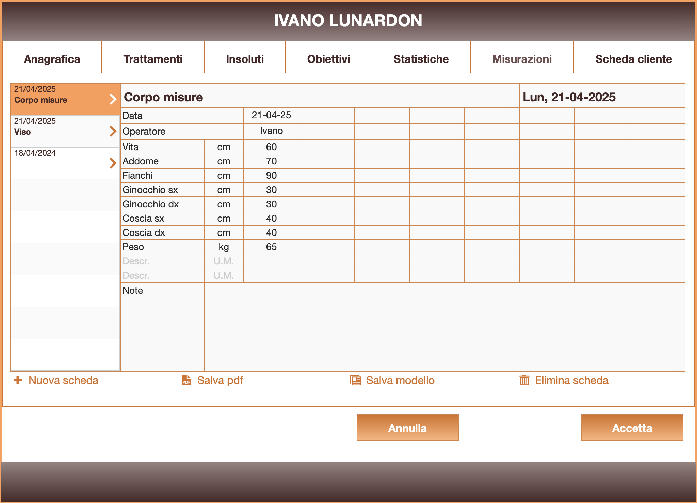This screenshot has width=697, height=503.
Task: Click the cm unit in Vita row
Action: (x=224, y=147)
